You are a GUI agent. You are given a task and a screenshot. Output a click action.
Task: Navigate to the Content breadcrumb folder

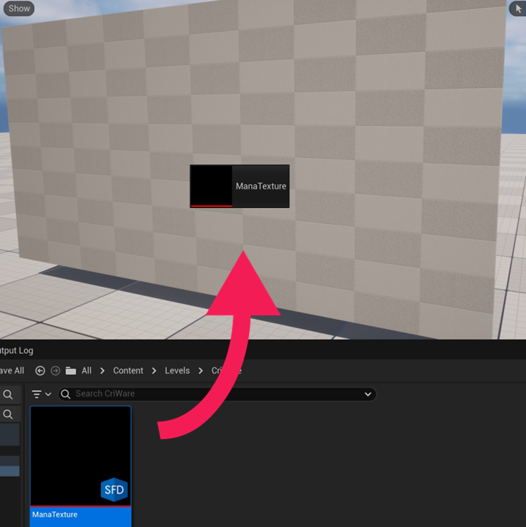click(128, 371)
